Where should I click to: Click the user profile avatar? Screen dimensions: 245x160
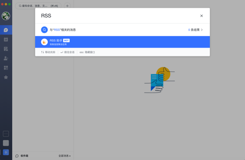[x=6, y=16]
